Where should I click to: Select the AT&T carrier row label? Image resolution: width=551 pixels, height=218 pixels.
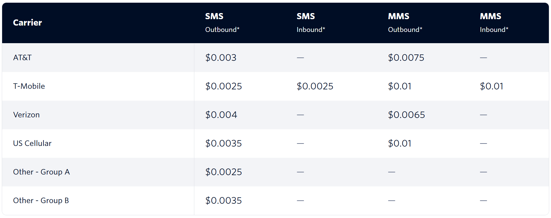coord(22,57)
